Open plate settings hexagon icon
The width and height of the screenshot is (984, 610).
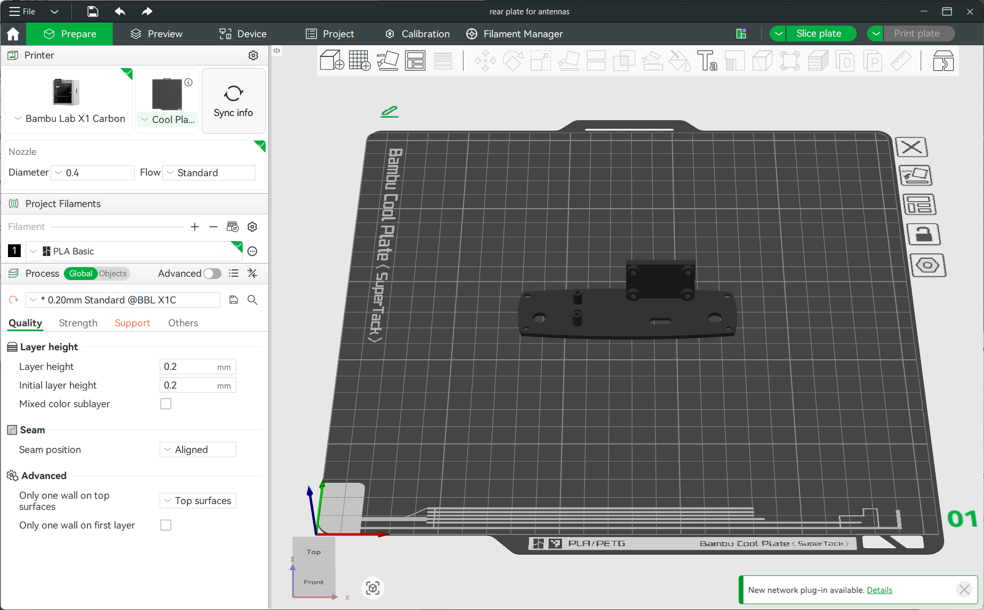[x=928, y=265]
